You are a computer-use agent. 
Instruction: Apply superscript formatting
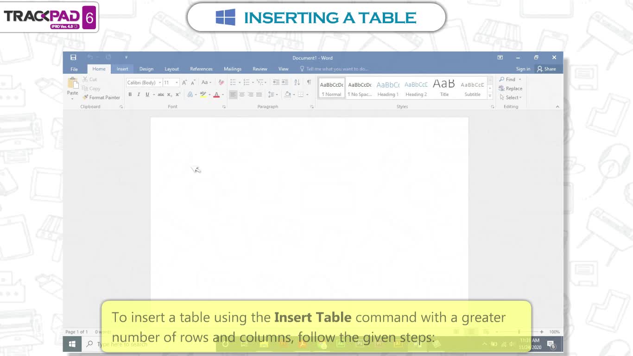tap(178, 95)
